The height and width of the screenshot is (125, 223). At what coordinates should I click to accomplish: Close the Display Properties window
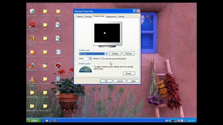point(139,11)
